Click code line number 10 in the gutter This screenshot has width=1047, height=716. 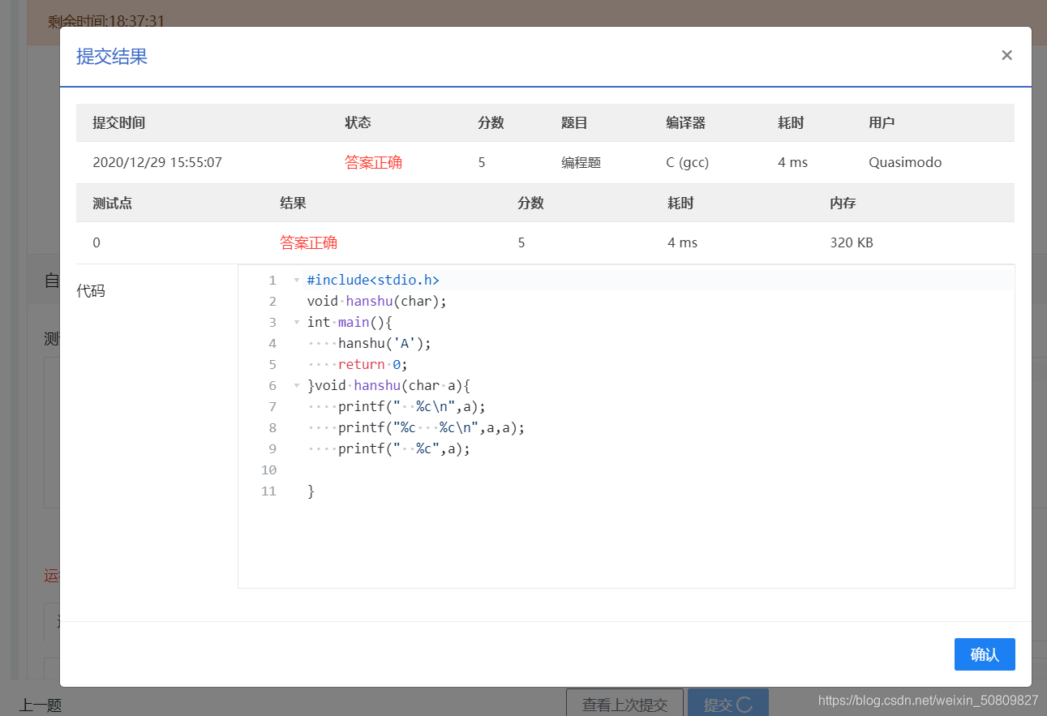tap(268, 469)
